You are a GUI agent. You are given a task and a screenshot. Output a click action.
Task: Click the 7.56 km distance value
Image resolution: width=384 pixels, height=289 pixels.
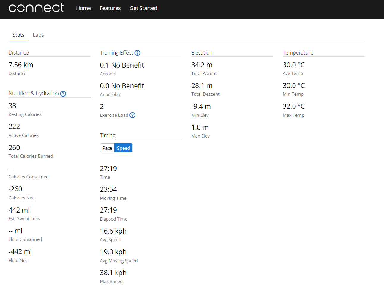pos(21,65)
